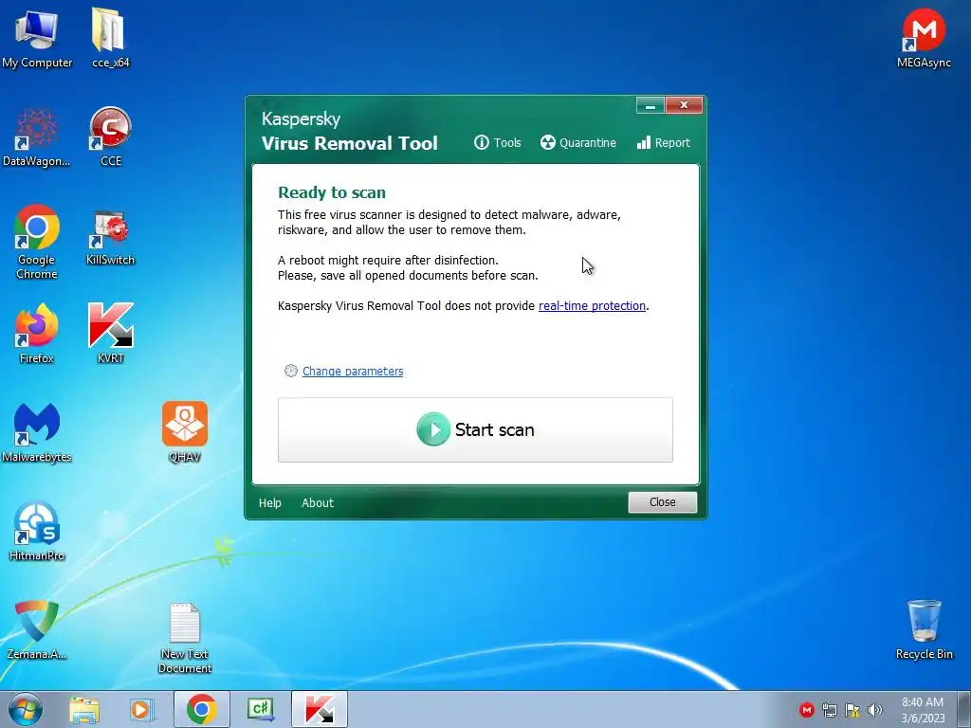Select the Google Chrome desktop shortcut

pyautogui.click(x=37, y=242)
